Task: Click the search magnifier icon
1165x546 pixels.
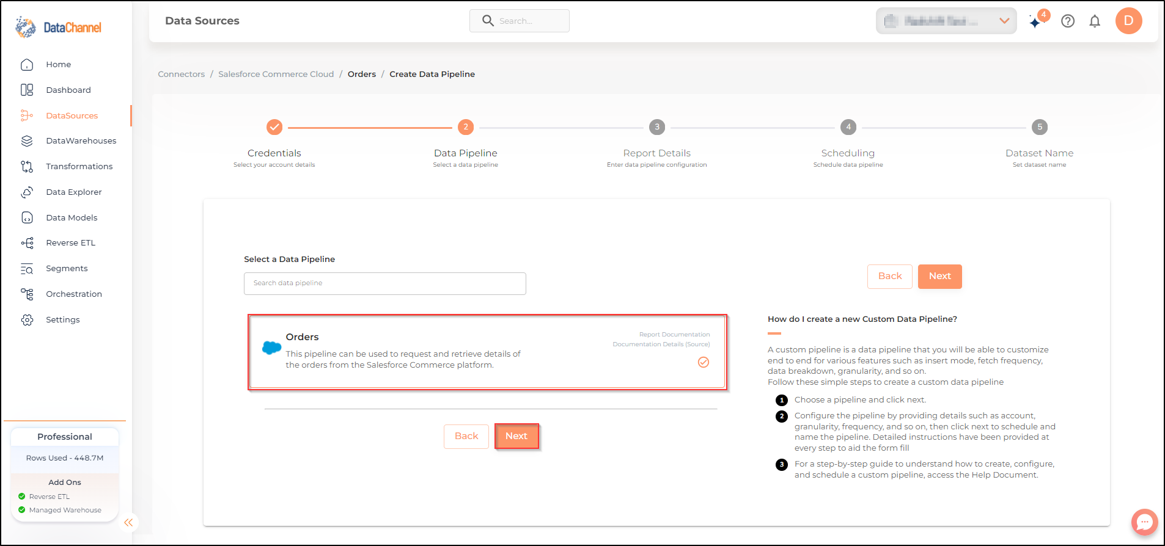Action: [x=488, y=21]
